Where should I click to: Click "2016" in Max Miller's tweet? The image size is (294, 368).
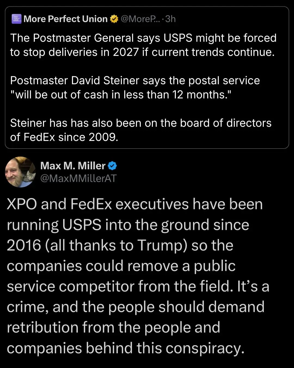point(24,245)
